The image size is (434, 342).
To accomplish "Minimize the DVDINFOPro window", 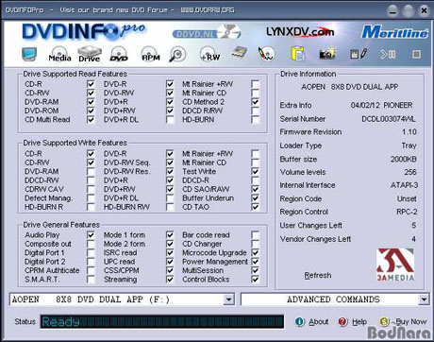I will pyautogui.click(x=392, y=10).
